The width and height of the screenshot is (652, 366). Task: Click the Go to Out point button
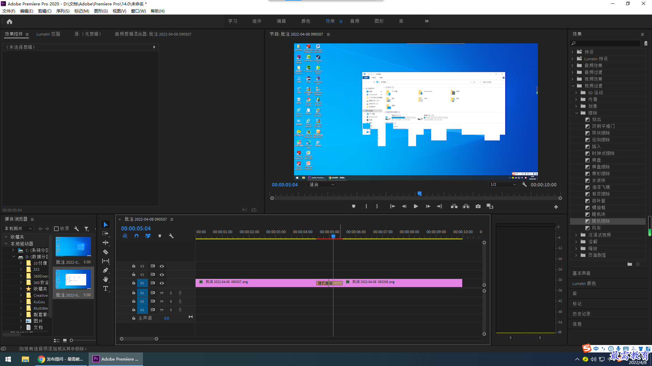tap(439, 206)
